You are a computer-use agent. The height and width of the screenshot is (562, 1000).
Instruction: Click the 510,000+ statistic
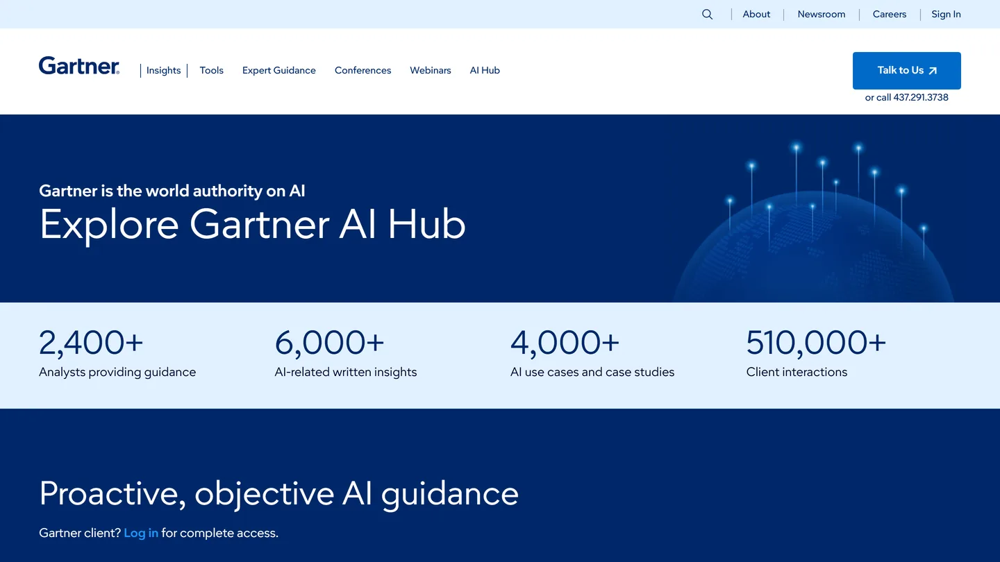[x=816, y=342]
